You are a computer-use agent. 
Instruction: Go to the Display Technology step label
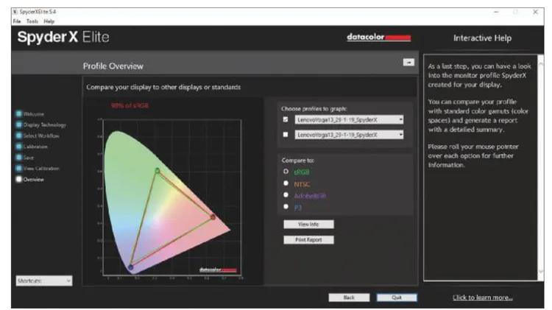[45, 125]
